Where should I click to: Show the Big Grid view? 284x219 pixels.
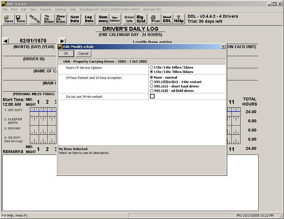point(141,19)
